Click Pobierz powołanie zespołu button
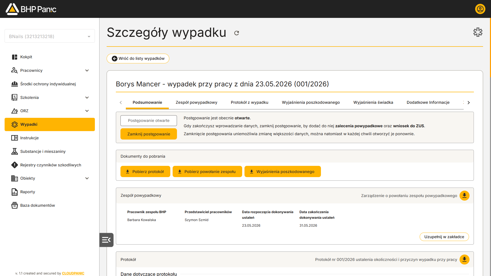Screen dimensions: 491x276 click(x=207, y=171)
